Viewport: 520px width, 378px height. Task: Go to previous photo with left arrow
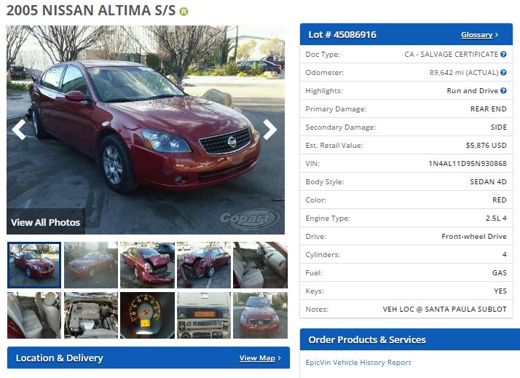point(19,130)
